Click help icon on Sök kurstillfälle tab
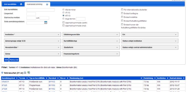187x92 pixels. tap(21, 4)
